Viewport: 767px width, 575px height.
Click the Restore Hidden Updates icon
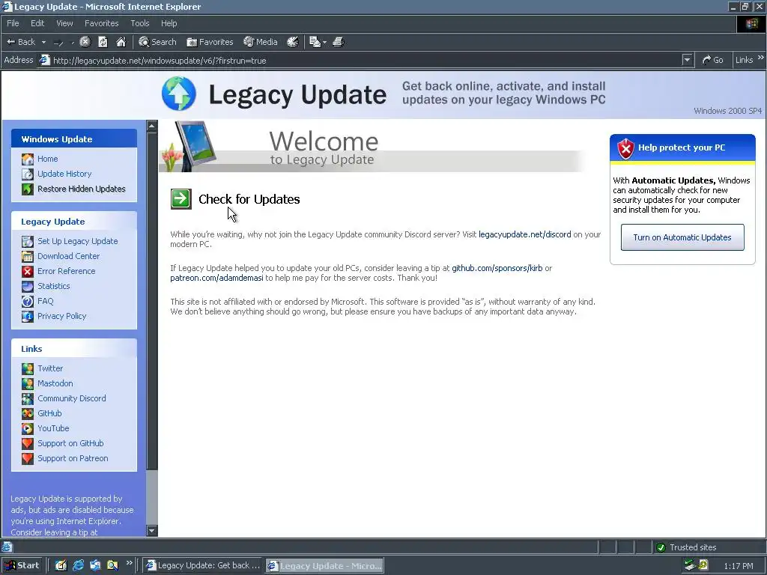click(x=28, y=189)
